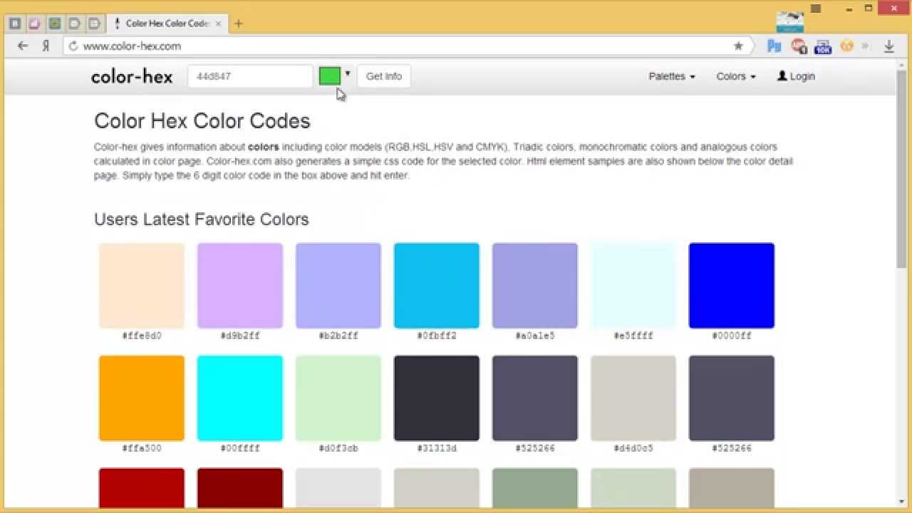Bookmark the page with the star icon
Screen dimensions: 912x513
click(738, 46)
